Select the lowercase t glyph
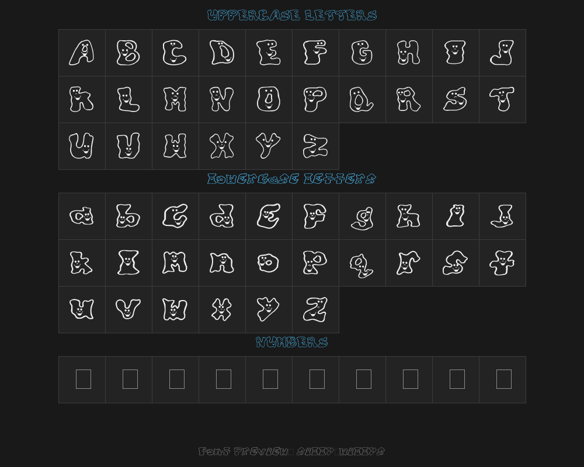This screenshot has width=584, height=467. [502, 263]
